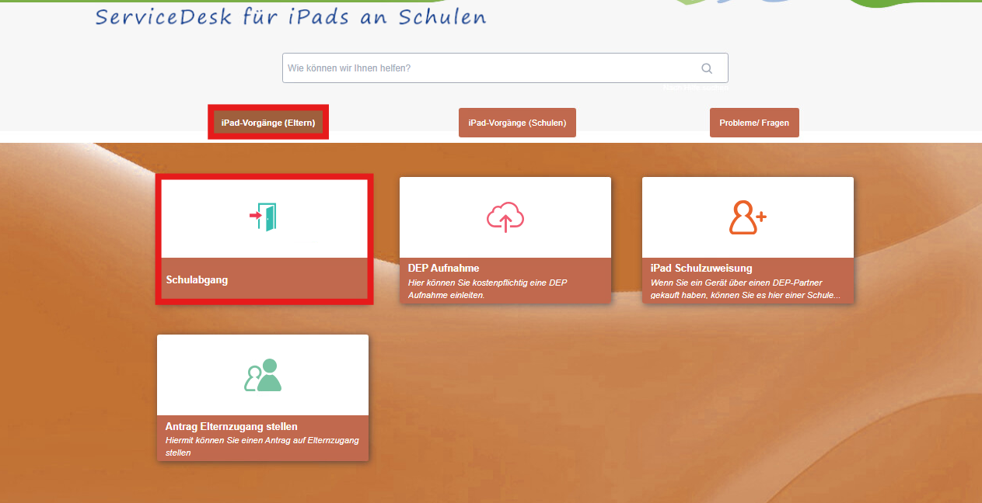The image size is (982, 503).
Task: Click the DEP Aufnahme heading
Action: coord(444,269)
